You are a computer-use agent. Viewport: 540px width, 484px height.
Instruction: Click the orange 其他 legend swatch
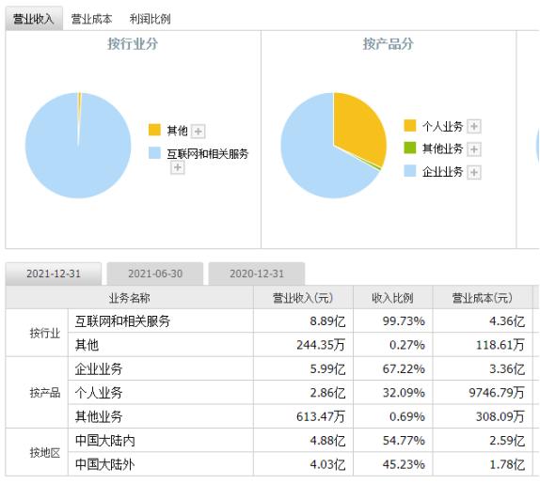tap(154, 130)
